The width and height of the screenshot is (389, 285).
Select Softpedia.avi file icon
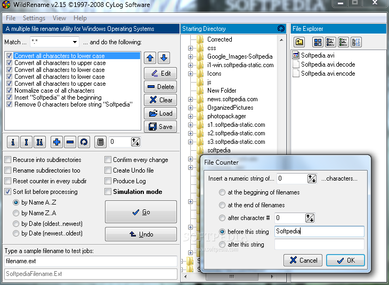pos(296,55)
